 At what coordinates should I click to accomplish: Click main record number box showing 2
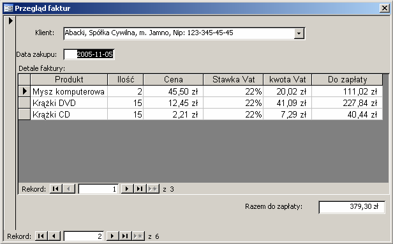click(84, 236)
